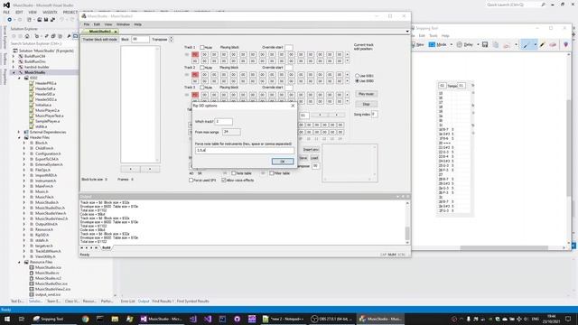Image resolution: width=578 pixels, height=325 pixels.
Task: Click the send snip mail icon
Action: [507, 44]
